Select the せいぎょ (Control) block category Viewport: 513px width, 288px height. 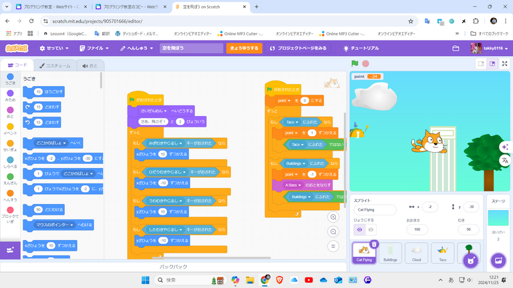tap(10, 145)
